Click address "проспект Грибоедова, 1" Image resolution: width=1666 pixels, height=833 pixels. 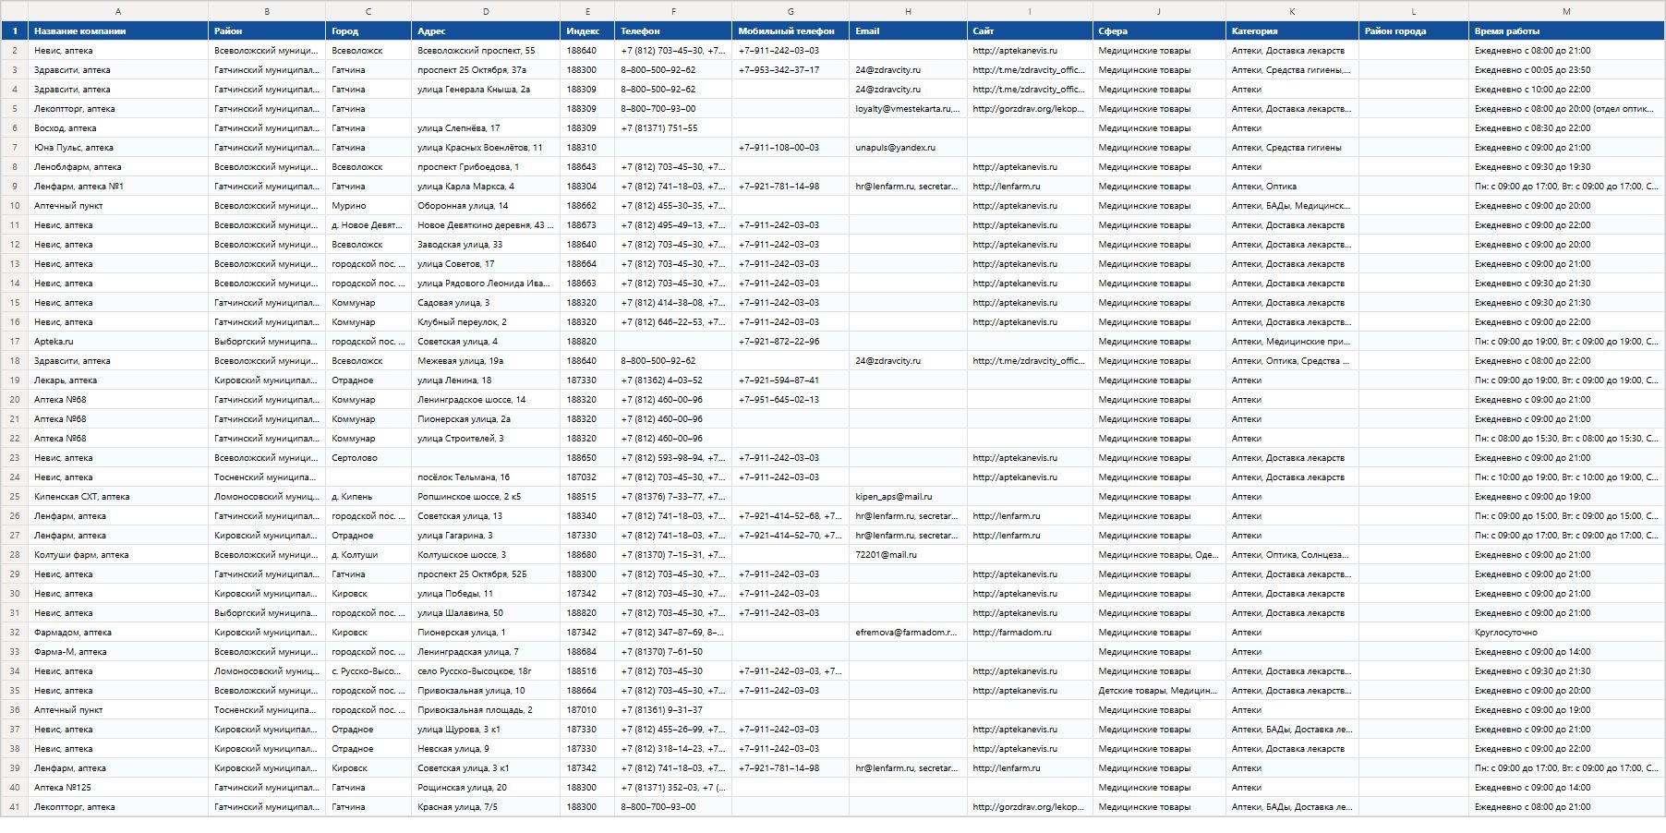coord(486,167)
